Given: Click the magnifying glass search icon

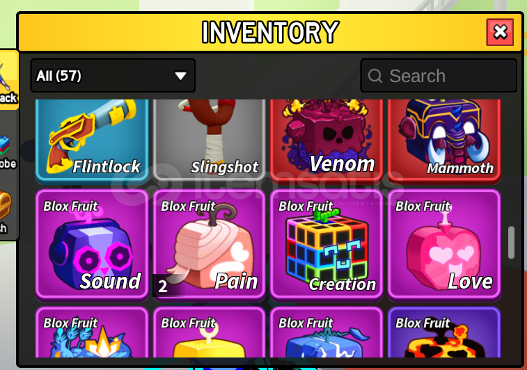Looking at the screenshot, I should tap(375, 76).
